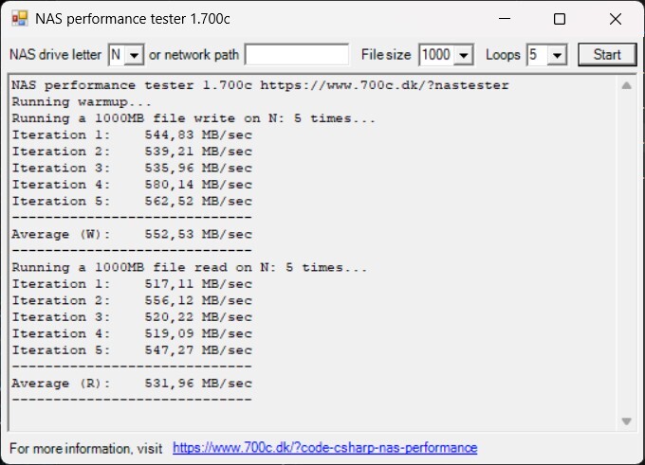Open the NAS drive letter dropdown

[134, 55]
